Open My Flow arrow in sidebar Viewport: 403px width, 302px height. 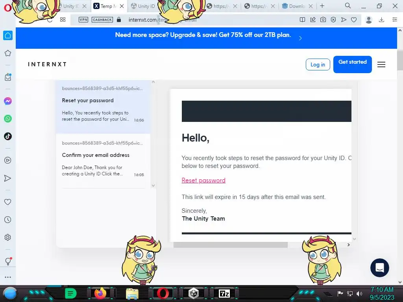click(8, 178)
